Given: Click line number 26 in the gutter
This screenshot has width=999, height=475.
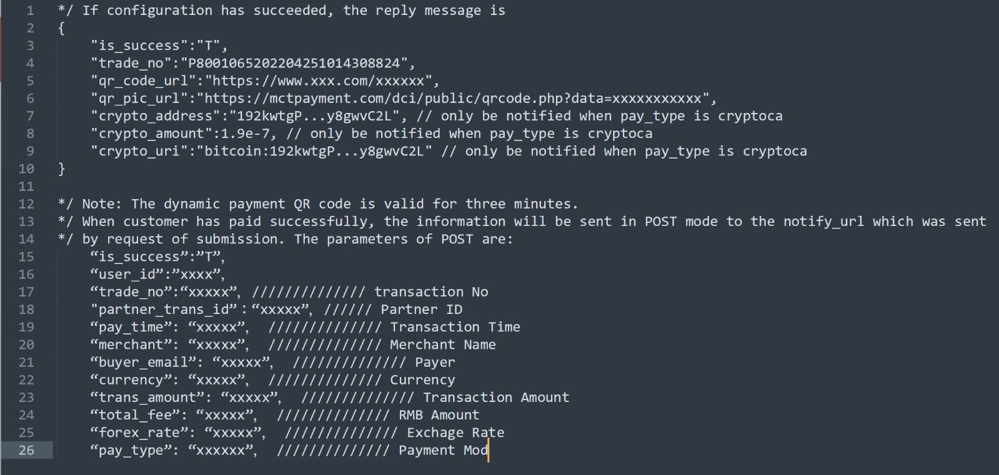Looking at the screenshot, I should click(26, 450).
